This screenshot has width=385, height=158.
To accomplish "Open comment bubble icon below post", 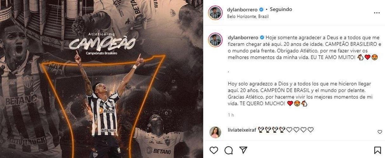I will [228, 150].
